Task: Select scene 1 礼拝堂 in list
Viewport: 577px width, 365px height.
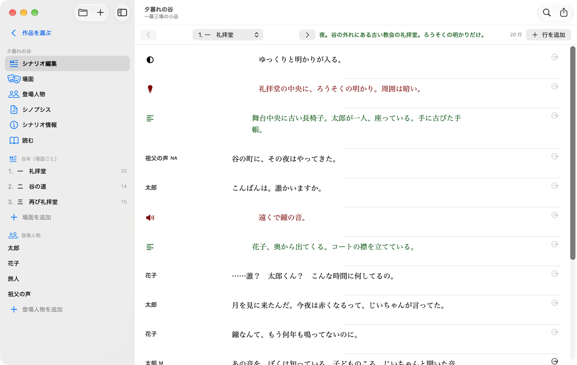Action: pyautogui.click(x=67, y=171)
